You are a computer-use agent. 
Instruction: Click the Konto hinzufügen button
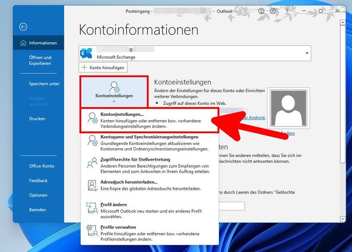click(103, 68)
